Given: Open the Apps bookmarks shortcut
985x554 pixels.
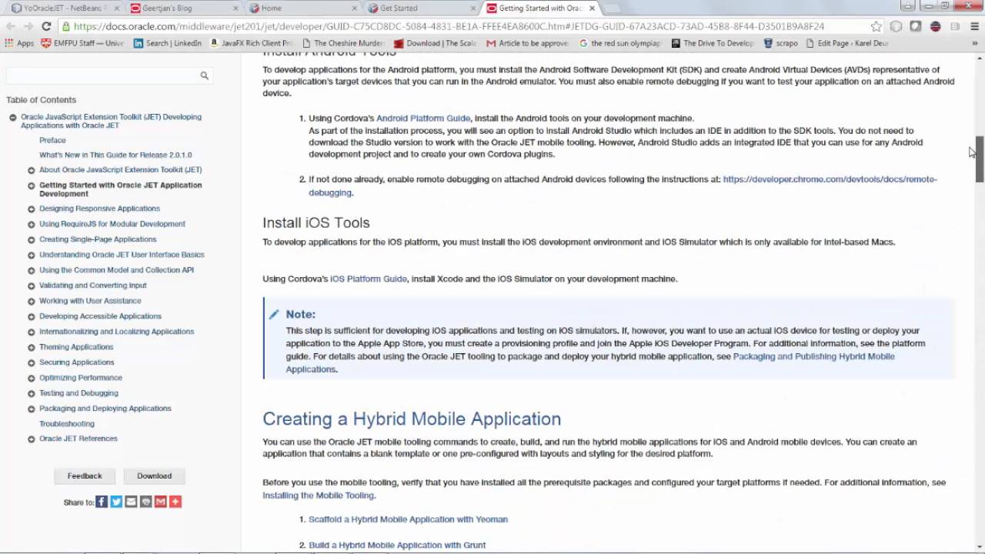Looking at the screenshot, I should coord(19,43).
